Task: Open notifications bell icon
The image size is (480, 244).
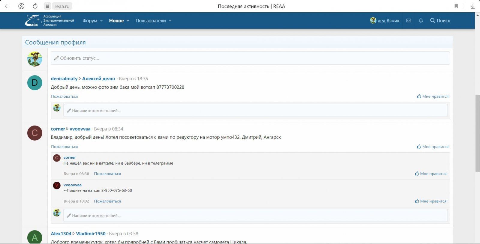Action: (x=421, y=20)
